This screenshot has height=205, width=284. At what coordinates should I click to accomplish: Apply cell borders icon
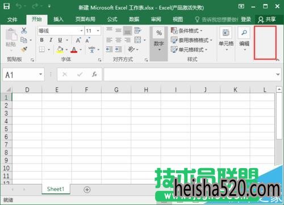pyautogui.click(x=42, y=49)
